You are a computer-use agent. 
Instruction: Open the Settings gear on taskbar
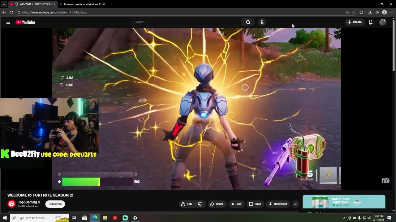pyautogui.click(x=135, y=218)
